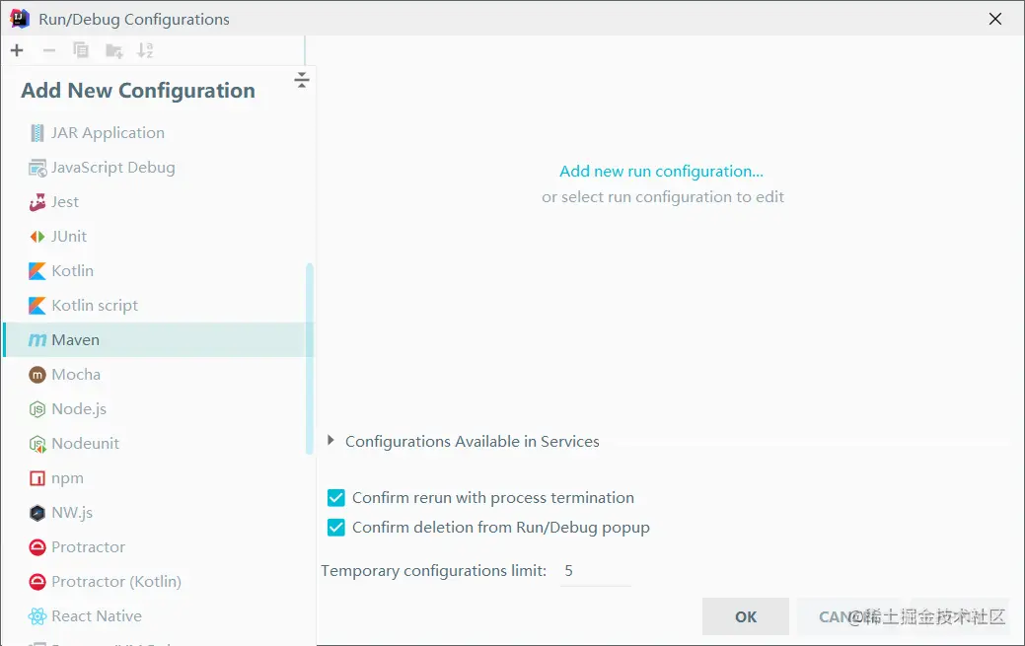The width and height of the screenshot is (1025, 646).
Task: Click the npm icon
Action: (x=37, y=478)
